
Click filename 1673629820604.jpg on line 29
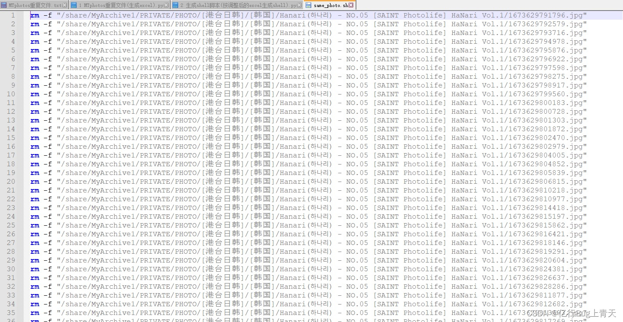point(546,260)
